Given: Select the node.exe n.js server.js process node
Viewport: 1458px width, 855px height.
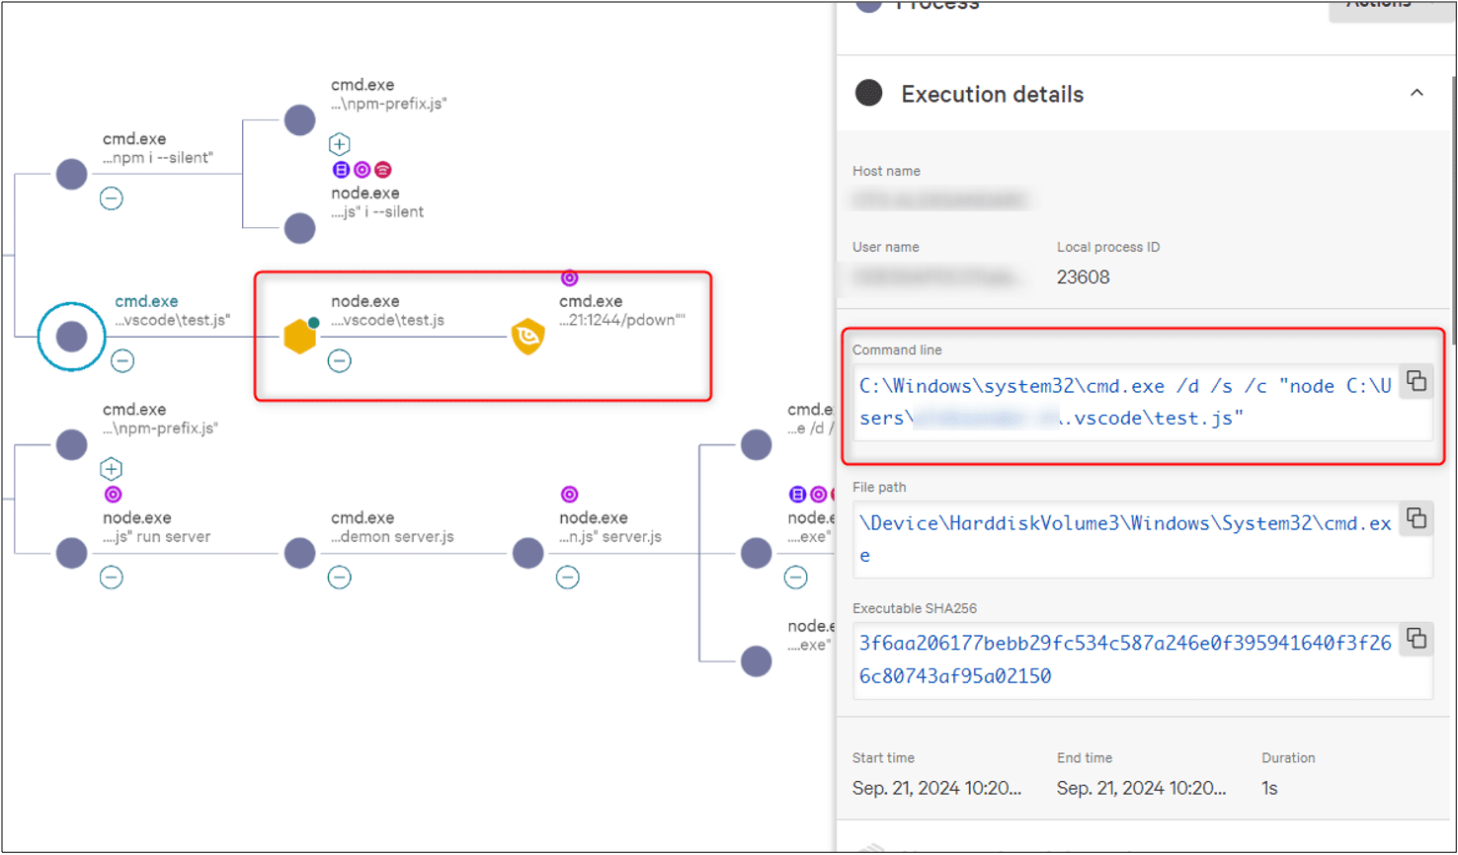Looking at the screenshot, I should (x=527, y=553).
